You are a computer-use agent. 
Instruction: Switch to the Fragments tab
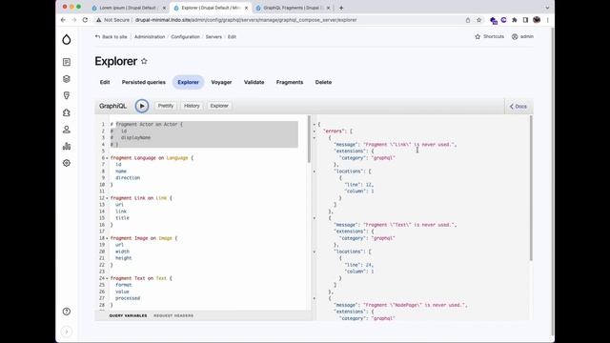pos(290,82)
